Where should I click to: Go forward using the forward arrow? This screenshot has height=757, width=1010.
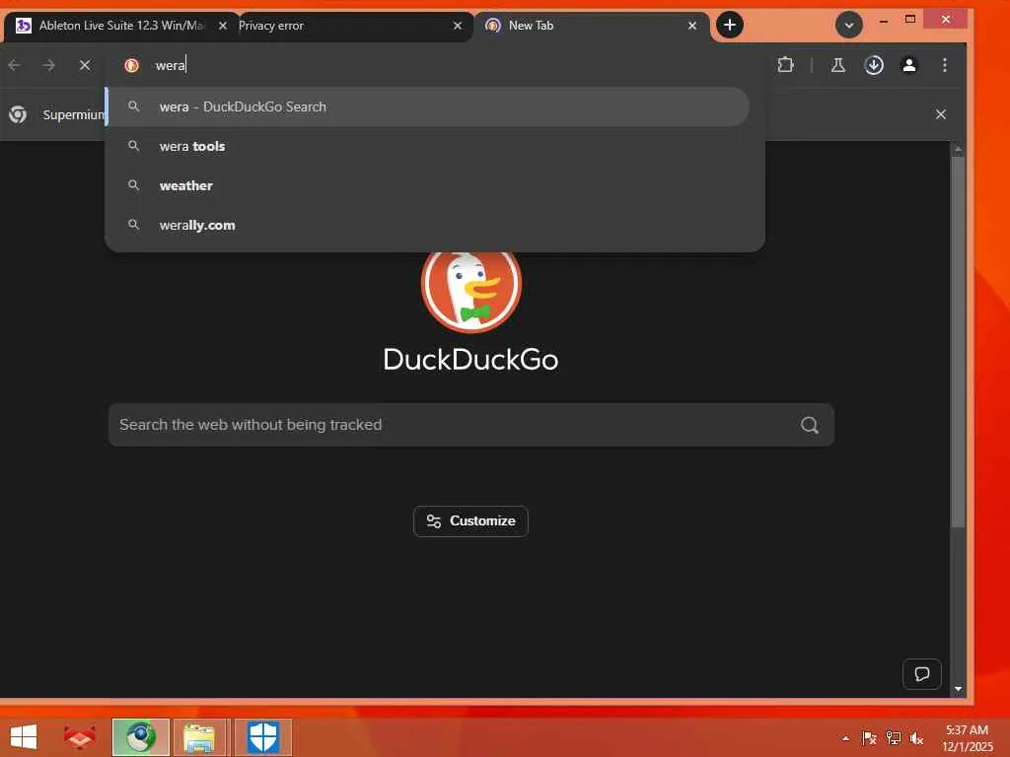tap(49, 65)
